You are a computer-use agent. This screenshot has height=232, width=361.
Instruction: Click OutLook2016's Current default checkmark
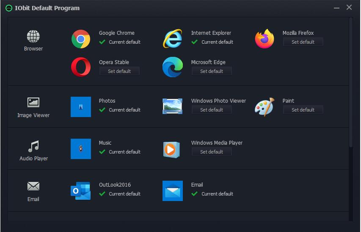(102, 194)
